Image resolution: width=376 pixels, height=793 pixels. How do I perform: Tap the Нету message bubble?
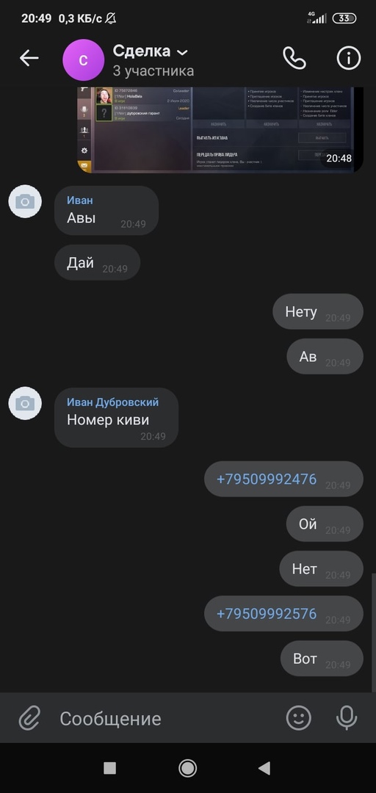click(318, 311)
